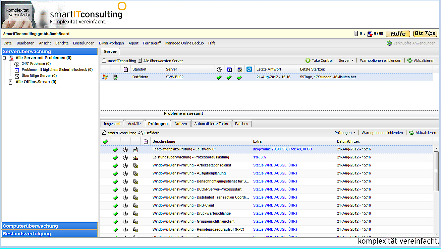
Task: Click the green checkmark in Druckwarteschlange row
Action: coord(115,214)
